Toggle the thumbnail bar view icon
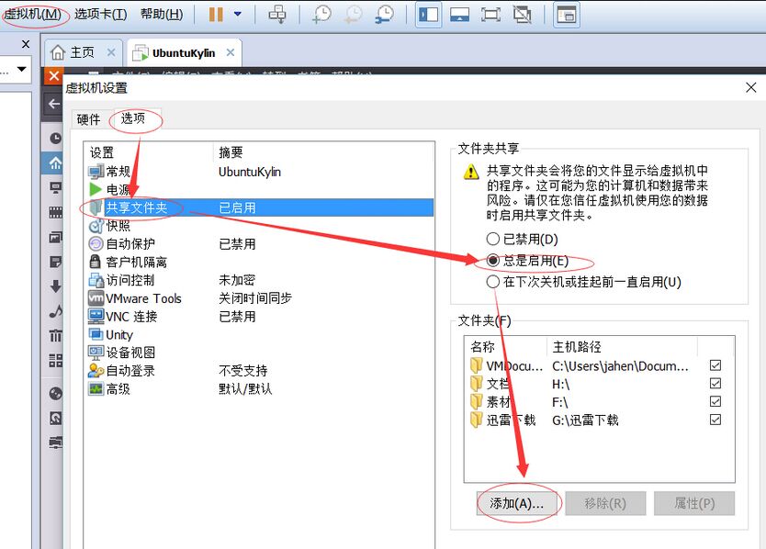The width and height of the screenshot is (766, 549). click(x=460, y=14)
